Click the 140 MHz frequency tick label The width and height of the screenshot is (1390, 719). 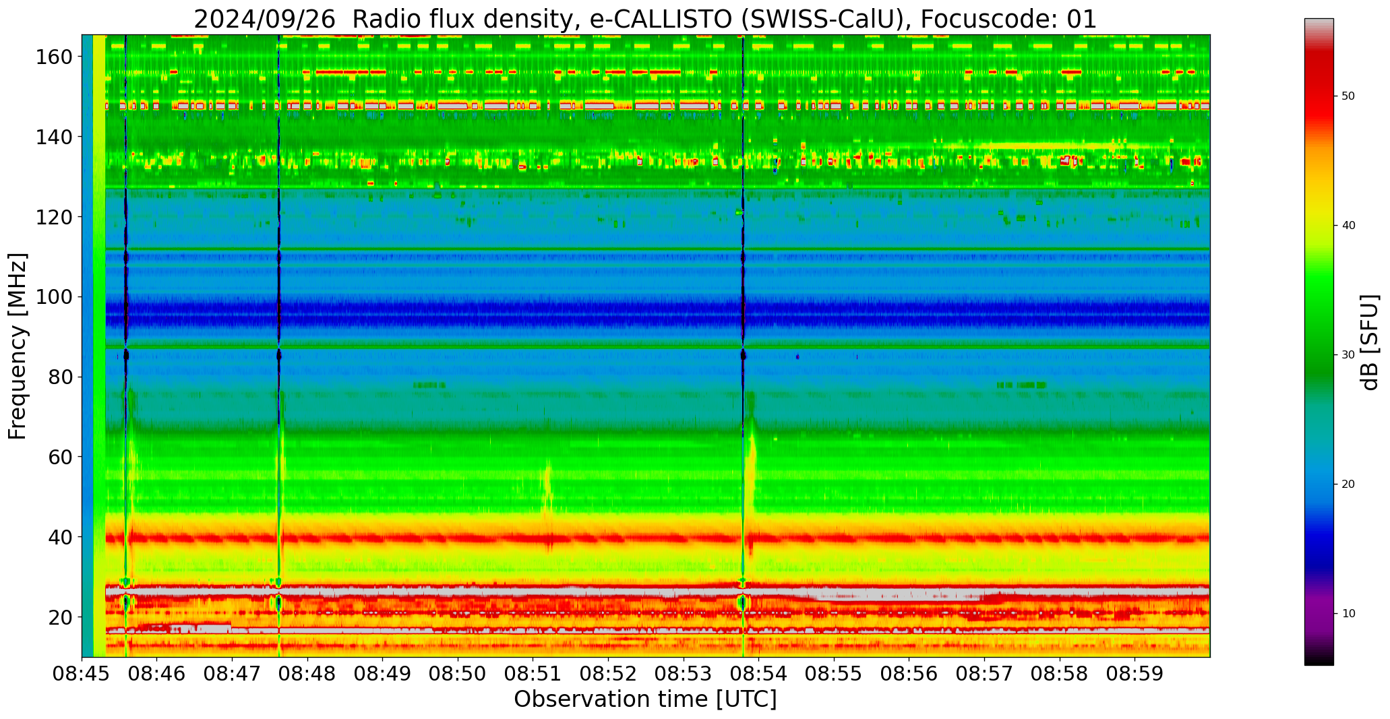coord(54,137)
